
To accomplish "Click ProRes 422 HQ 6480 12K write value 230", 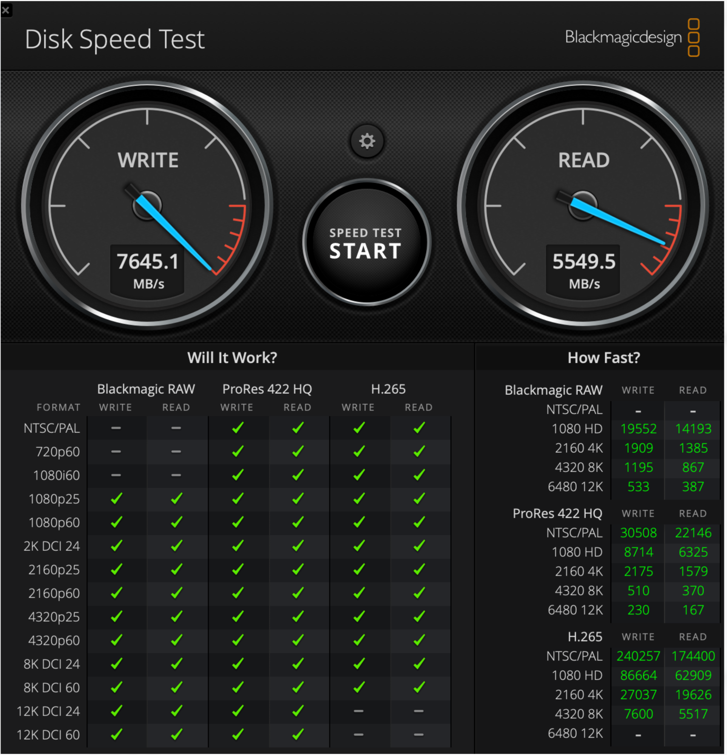I will 638,609.
